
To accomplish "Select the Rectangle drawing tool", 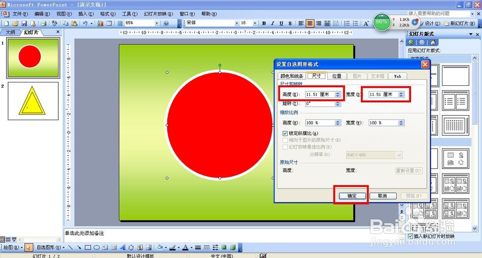I will [x=88, y=247].
